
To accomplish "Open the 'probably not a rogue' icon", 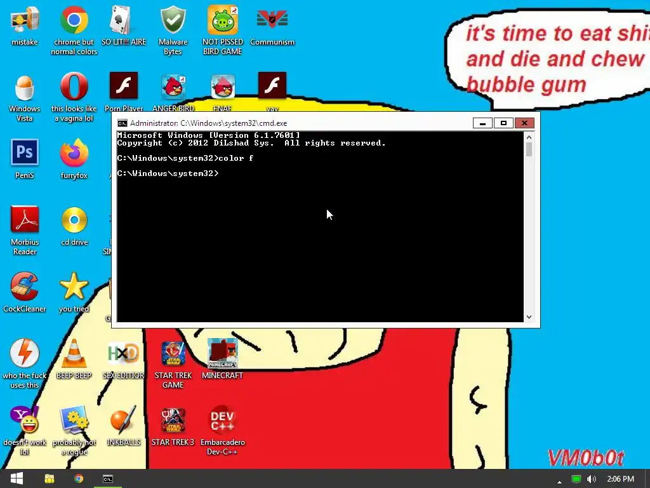I will pos(74,420).
